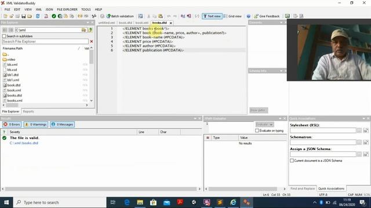
Task: Click the Schematron input field
Action: pyautogui.click(x=323, y=142)
